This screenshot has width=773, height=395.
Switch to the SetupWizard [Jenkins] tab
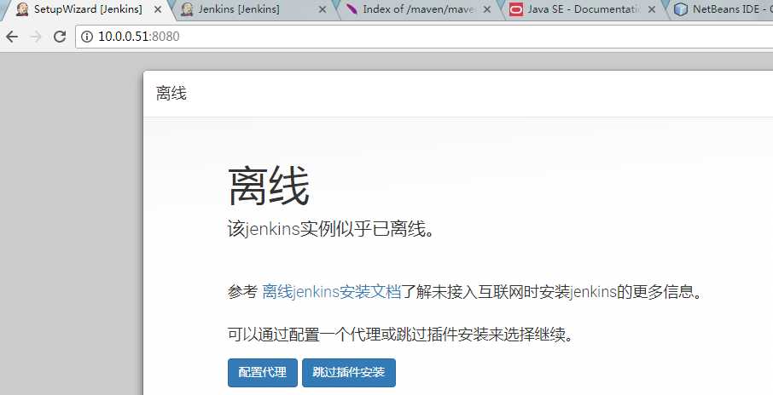(88, 9)
